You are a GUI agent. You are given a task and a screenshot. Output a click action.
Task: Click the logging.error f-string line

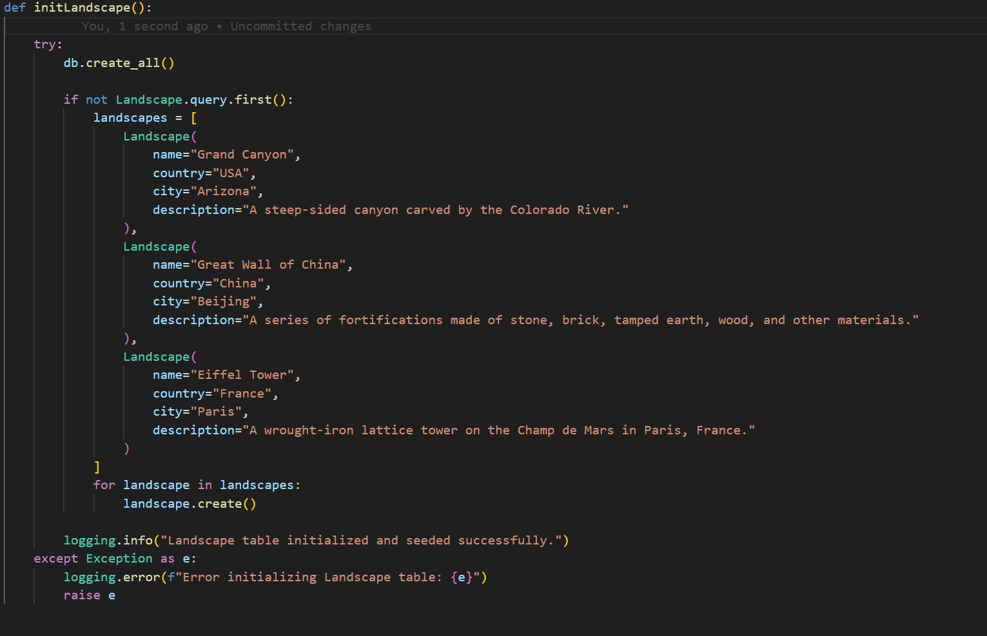click(x=275, y=577)
